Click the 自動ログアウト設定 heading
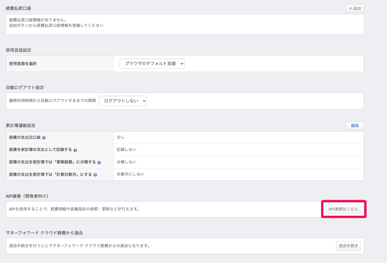This screenshot has width=387, height=263. pyautogui.click(x=25, y=87)
